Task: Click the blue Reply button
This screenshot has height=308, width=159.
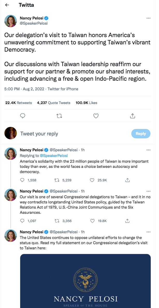Action: tap(141, 134)
